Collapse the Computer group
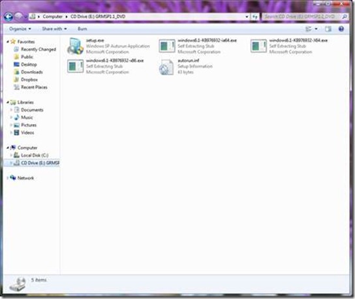 click(8, 148)
